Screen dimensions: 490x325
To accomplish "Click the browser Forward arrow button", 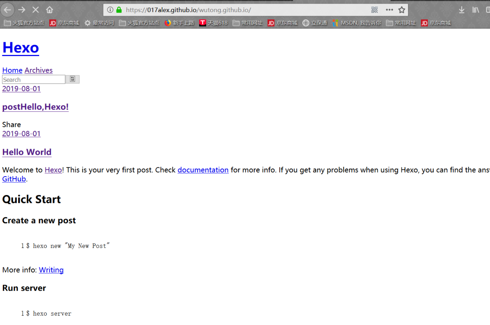I will click(x=22, y=10).
